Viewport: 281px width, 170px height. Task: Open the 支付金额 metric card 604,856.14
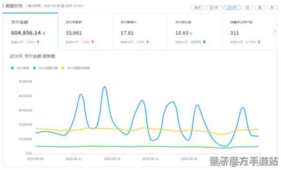point(31,32)
